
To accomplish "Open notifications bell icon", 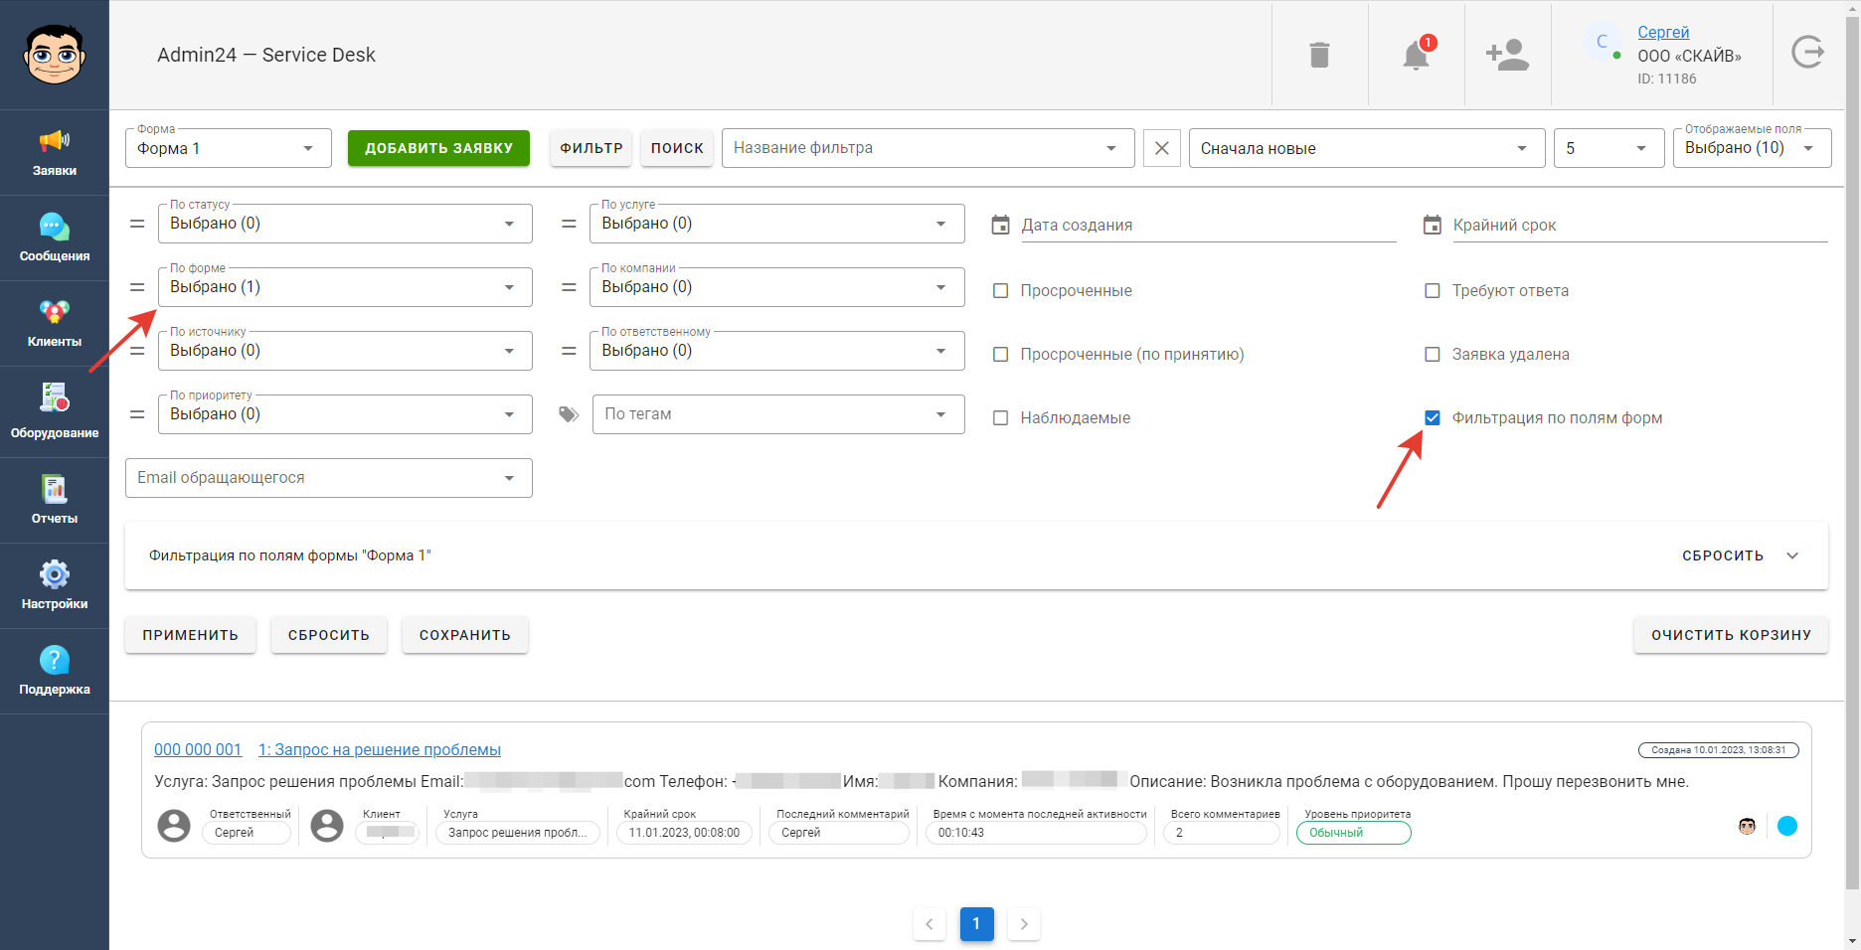I will (x=1417, y=55).
